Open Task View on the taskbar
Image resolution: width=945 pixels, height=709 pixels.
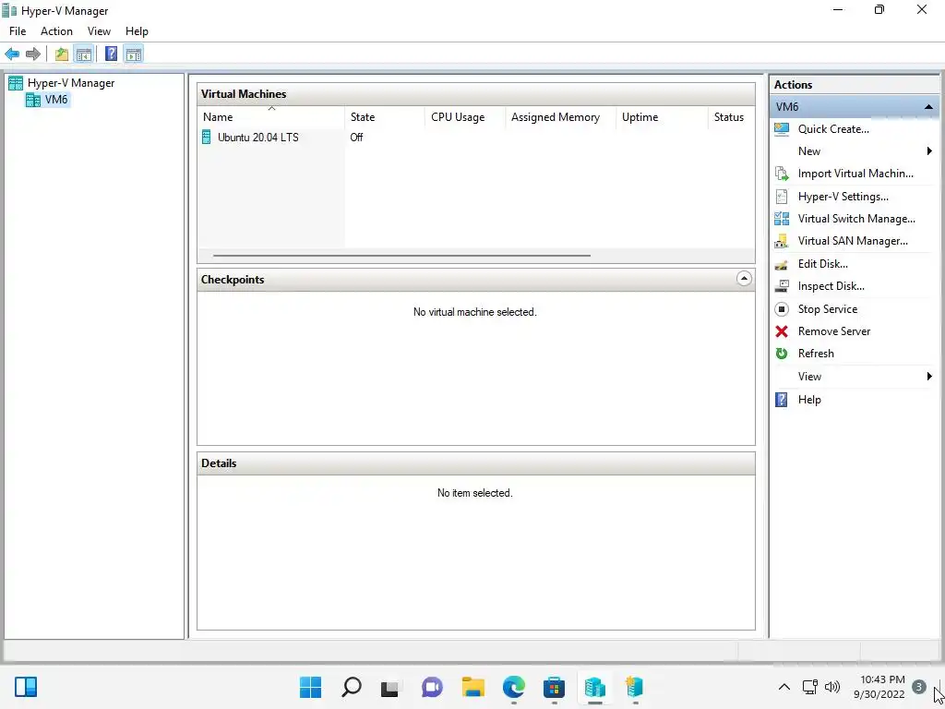[x=390, y=687]
